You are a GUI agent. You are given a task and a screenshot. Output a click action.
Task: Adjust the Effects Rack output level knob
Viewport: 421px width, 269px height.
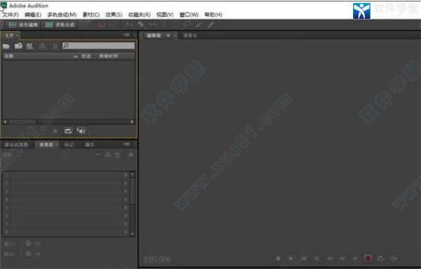[28, 254]
